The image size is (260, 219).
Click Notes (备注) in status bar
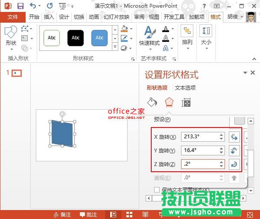[x=62, y=215]
